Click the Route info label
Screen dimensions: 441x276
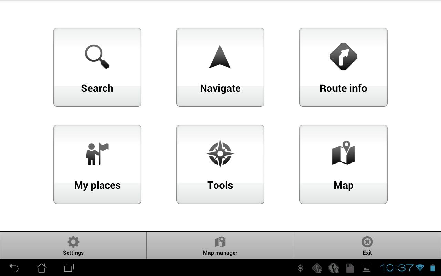pyautogui.click(x=343, y=88)
